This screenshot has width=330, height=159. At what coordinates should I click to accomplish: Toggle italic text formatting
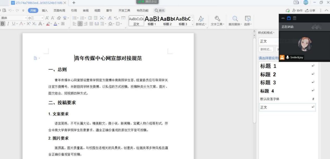click(x=8, y=24)
